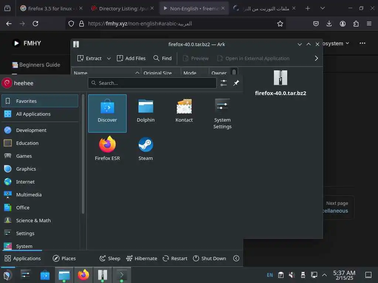Open the Beginners Guide sidebar link
378x283 pixels.
point(36,65)
